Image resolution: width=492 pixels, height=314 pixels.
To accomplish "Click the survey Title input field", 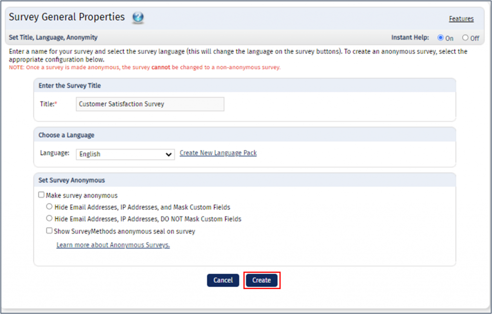I will tap(150, 104).
